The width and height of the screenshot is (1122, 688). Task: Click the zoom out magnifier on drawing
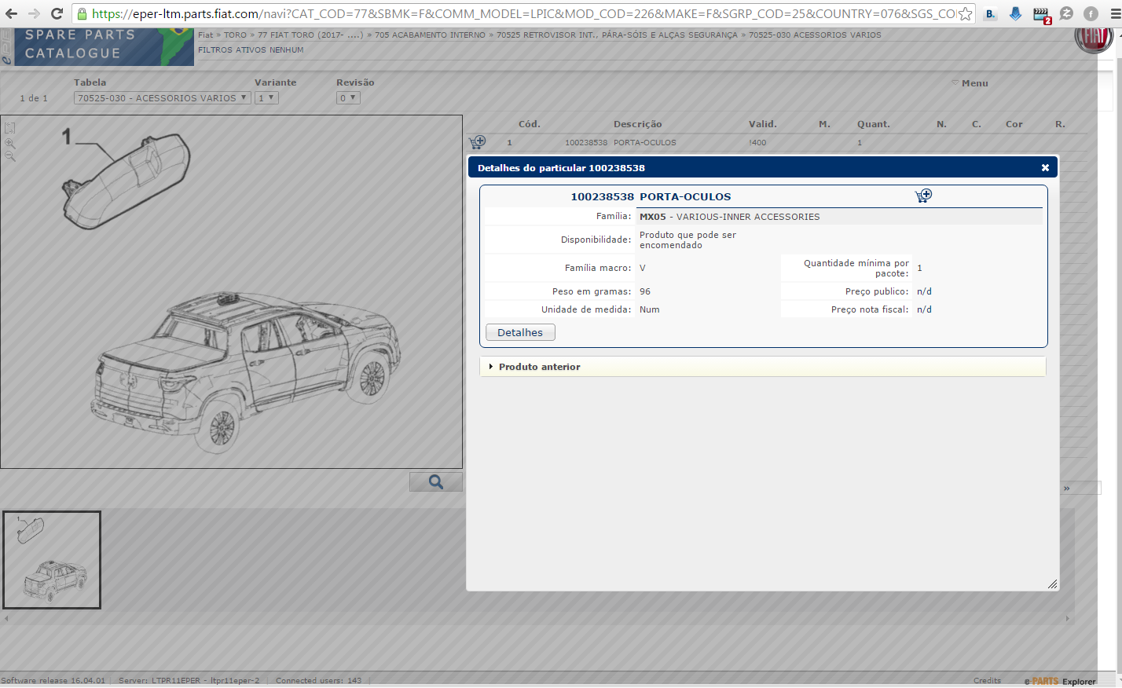pyautogui.click(x=9, y=156)
